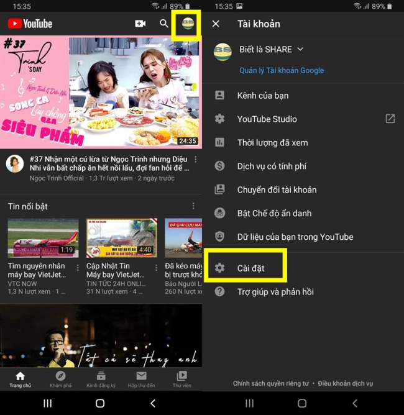Image resolution: width=404 pixels, height=415 pixels.
Task: Go to Trang chủ tab
Action: click(20, 380)
